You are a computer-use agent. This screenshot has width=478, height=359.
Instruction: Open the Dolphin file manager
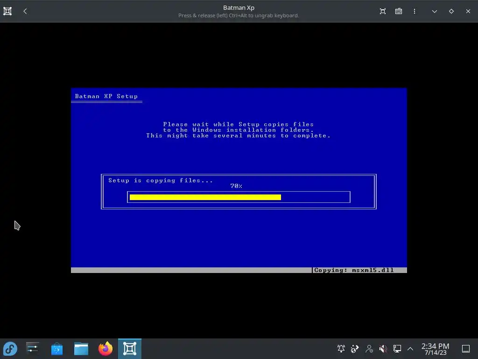(x=81, y=349)
